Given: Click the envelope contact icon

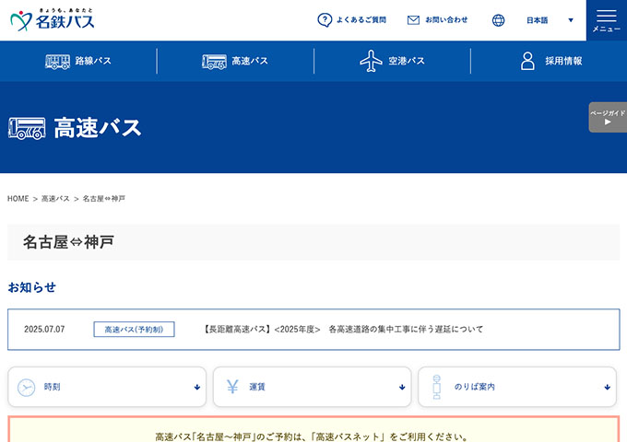Looking at the screenshot, I should coord(413,19).
